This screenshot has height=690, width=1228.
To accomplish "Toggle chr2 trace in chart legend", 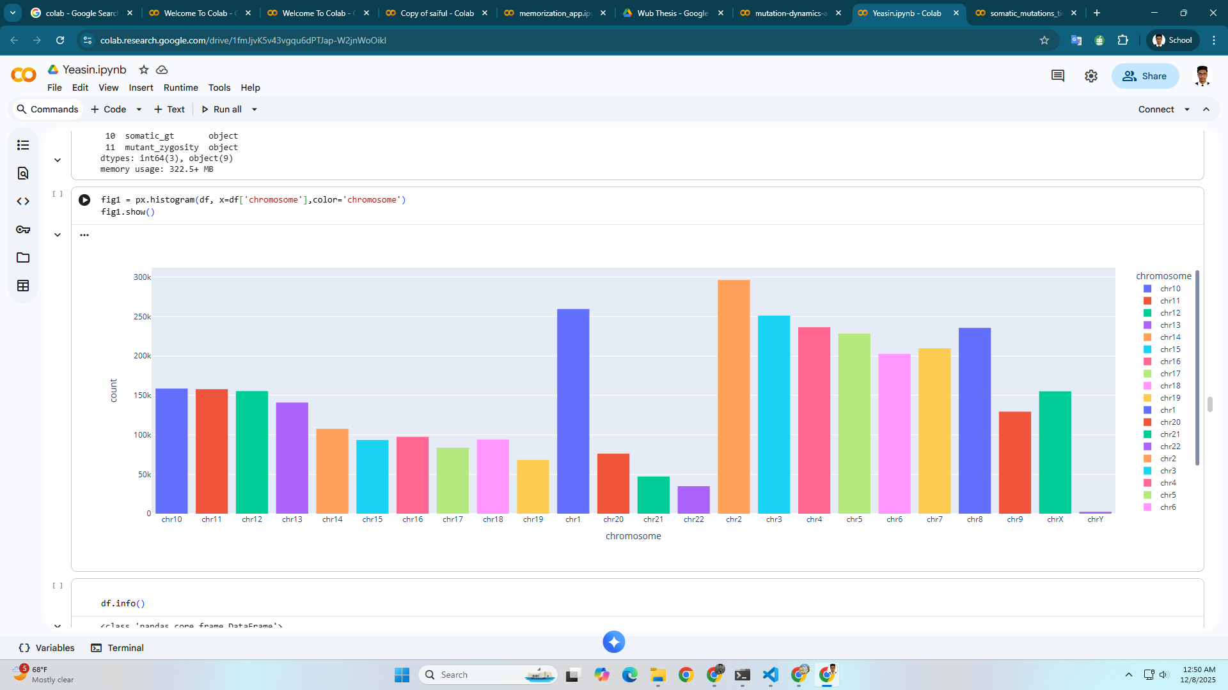I will pos(1167,459).
